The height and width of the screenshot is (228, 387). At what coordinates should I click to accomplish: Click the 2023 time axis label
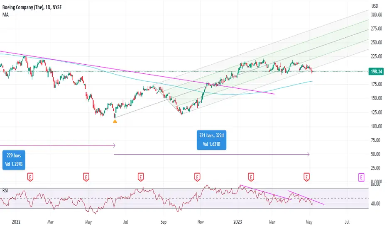click(x=238, y=222)
